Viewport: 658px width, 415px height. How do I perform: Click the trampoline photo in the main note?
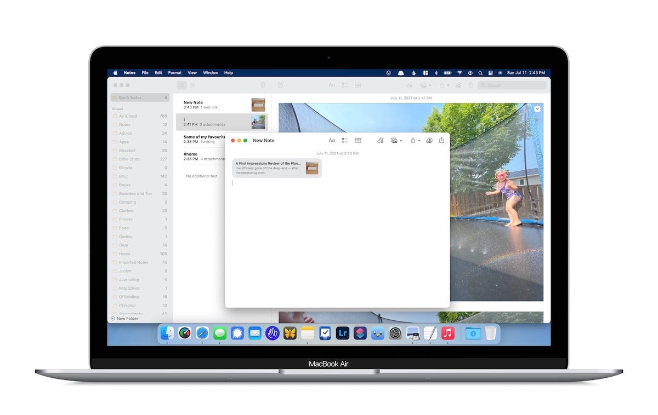(x=411, y=202)
